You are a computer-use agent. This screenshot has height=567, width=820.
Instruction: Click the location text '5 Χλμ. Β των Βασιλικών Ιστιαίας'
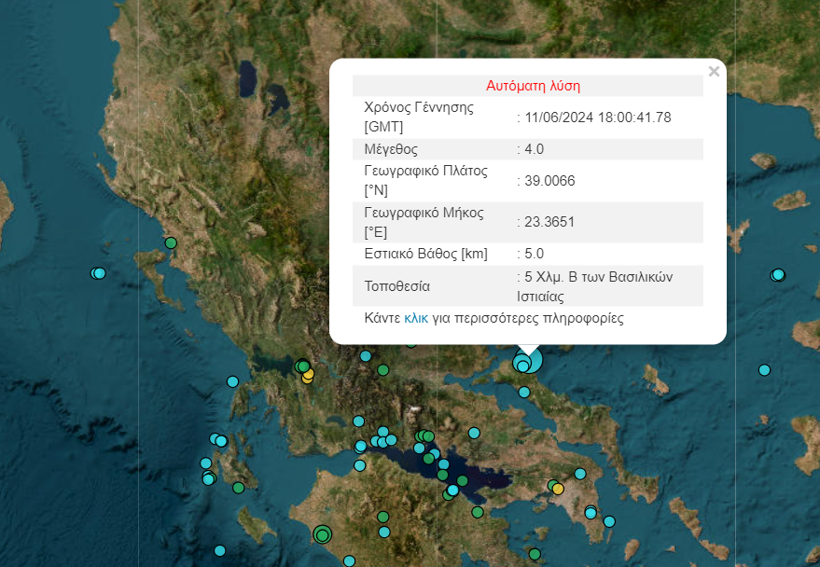pyautogui.click(x=594, y=286)
